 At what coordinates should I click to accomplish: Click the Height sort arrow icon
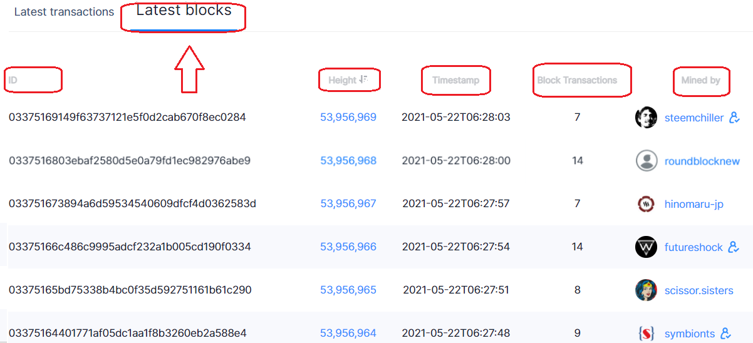pos(363,79)
